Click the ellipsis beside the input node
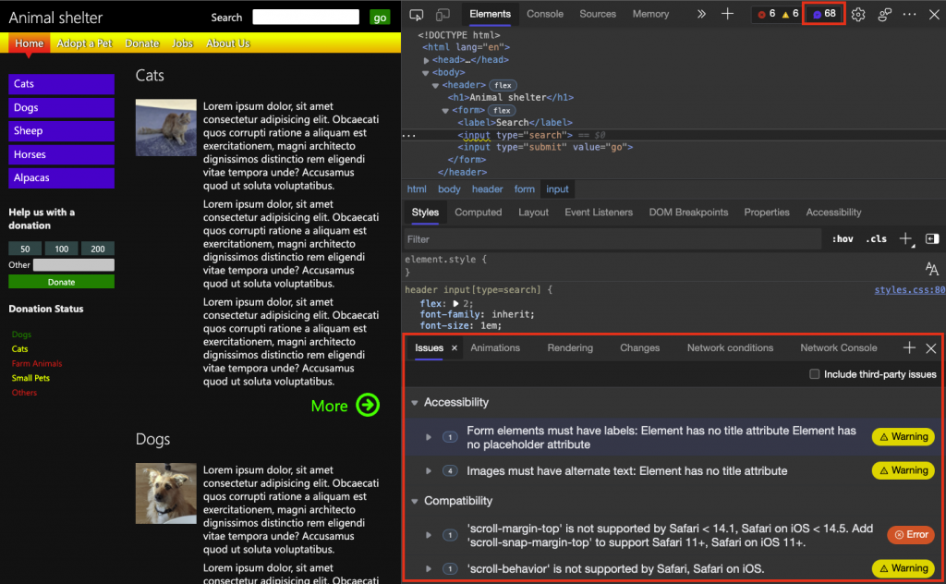Screen dimensions: 946x584 [409, 135]
